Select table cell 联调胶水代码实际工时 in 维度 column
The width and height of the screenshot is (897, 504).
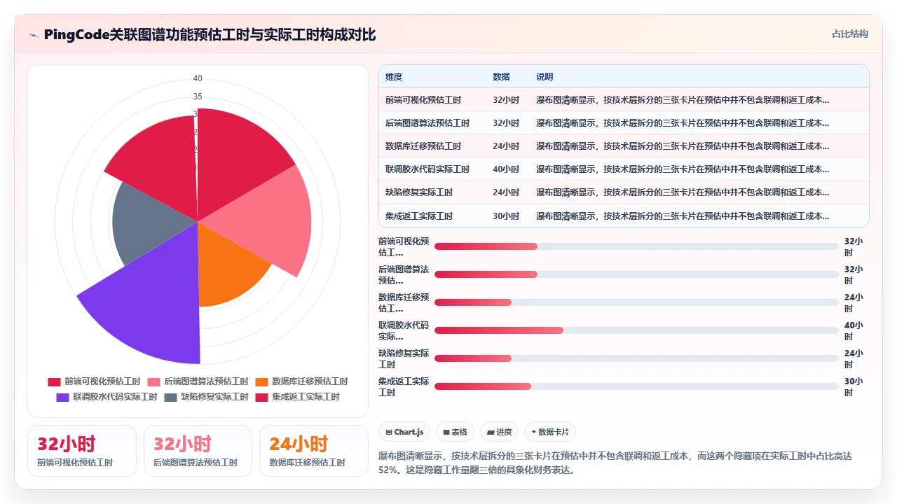tap(427, 169)
